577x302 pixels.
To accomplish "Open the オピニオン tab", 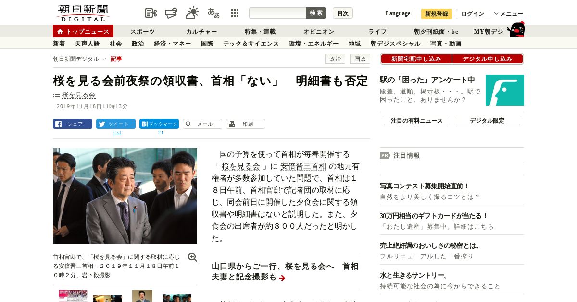I will point(319,32).
